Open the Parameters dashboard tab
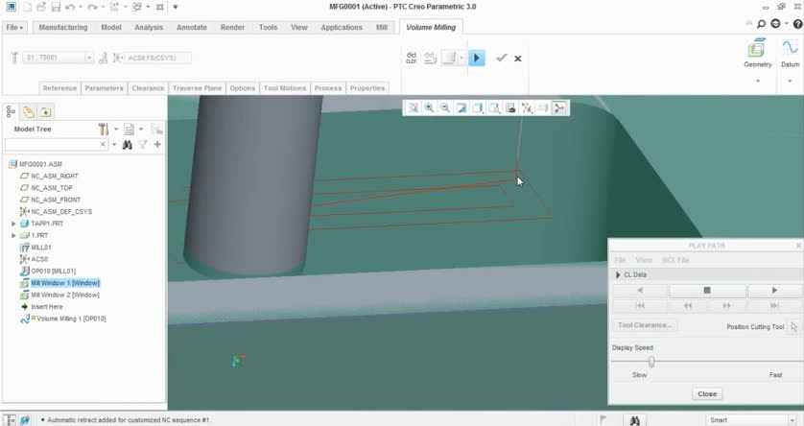 pos(104,88)
